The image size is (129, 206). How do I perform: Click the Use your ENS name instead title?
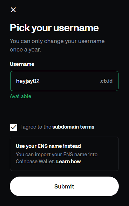point(48,146)
